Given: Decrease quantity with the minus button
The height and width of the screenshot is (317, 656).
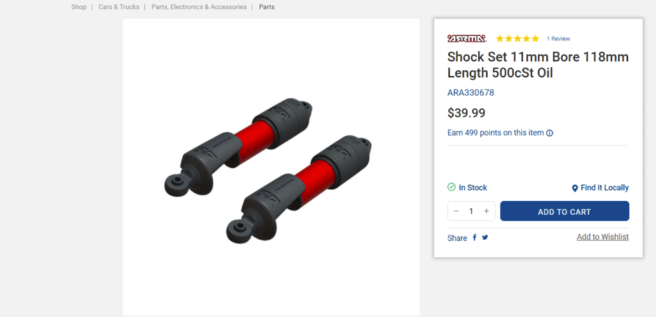Looking at the screenshot, I should 456,211.
